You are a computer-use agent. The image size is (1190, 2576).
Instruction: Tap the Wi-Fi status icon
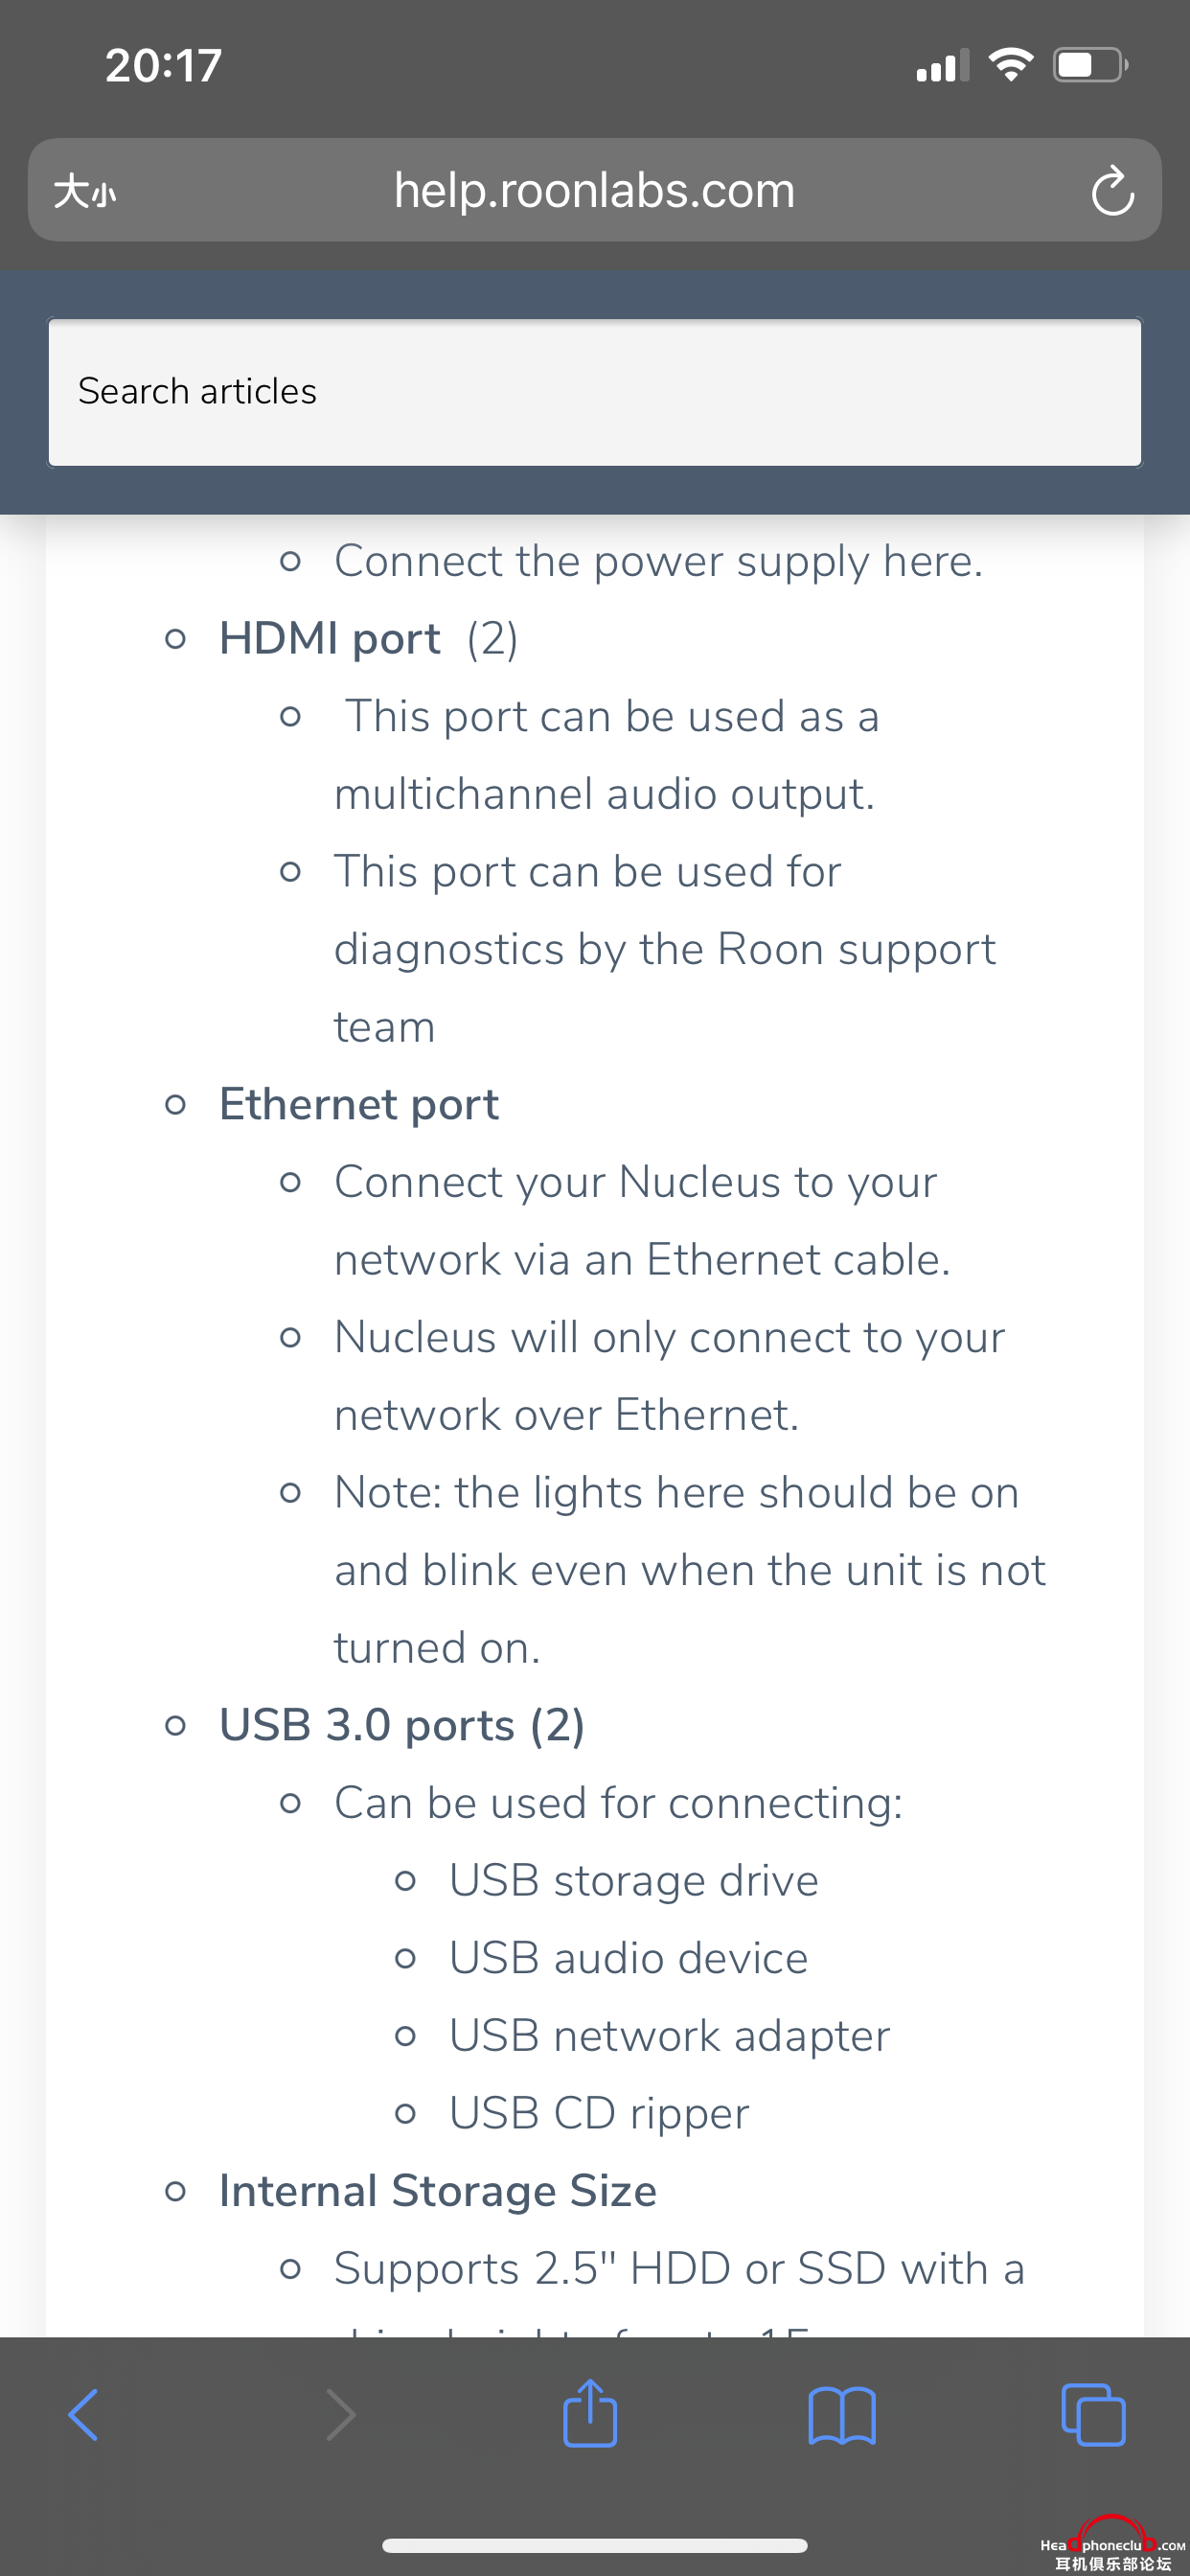tap(1010, 65)
